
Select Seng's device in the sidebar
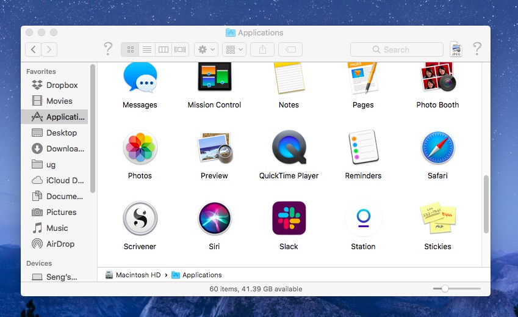tap(55, 277)
